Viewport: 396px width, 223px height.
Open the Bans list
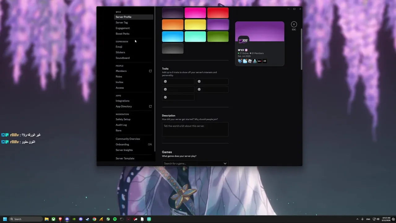134,130
